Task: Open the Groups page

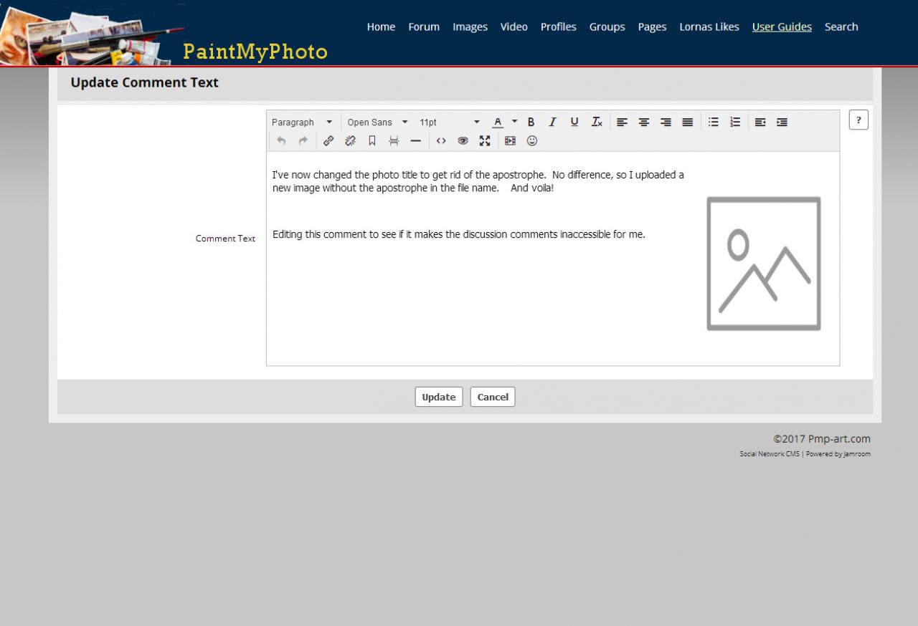Action: click(x=607, y=27)
